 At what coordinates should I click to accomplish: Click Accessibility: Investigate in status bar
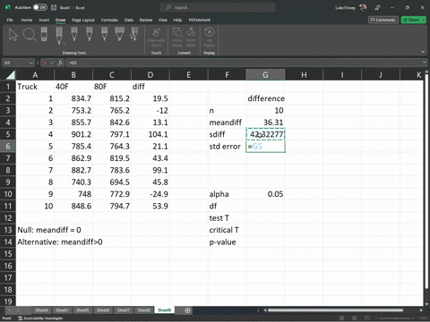pyautogui.click(x=40, y=318)
